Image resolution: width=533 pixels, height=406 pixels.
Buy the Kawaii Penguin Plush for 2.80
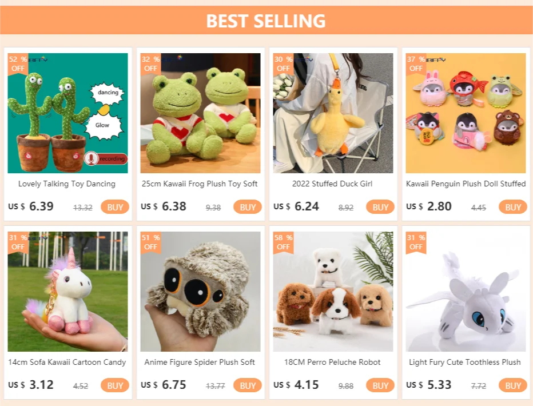click(x=513, y=207)
